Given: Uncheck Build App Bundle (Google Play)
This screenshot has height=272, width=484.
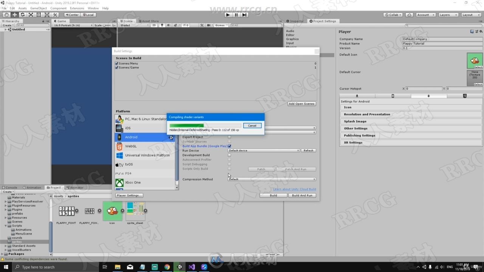Looking at the screenshot, I should 229,146.
